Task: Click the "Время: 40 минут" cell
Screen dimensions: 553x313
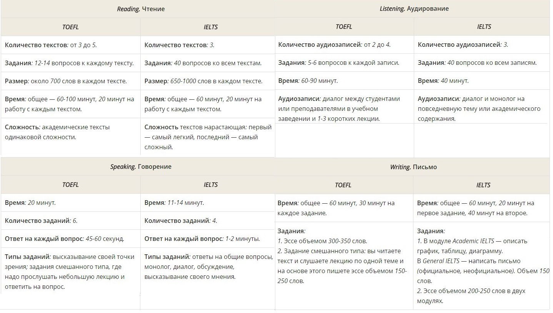Action: 443,81
